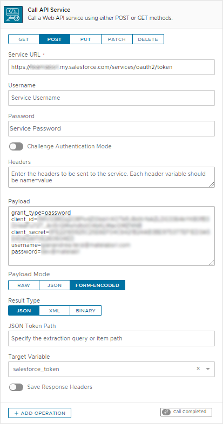Enable Challenge Authentication Mode
Screen dimensions: 223x424
16,147
